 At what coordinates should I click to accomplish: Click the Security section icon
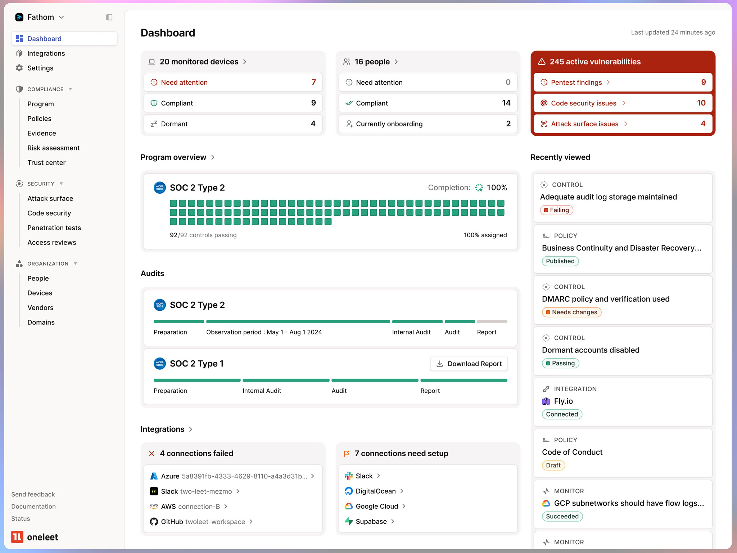(19, 184)
